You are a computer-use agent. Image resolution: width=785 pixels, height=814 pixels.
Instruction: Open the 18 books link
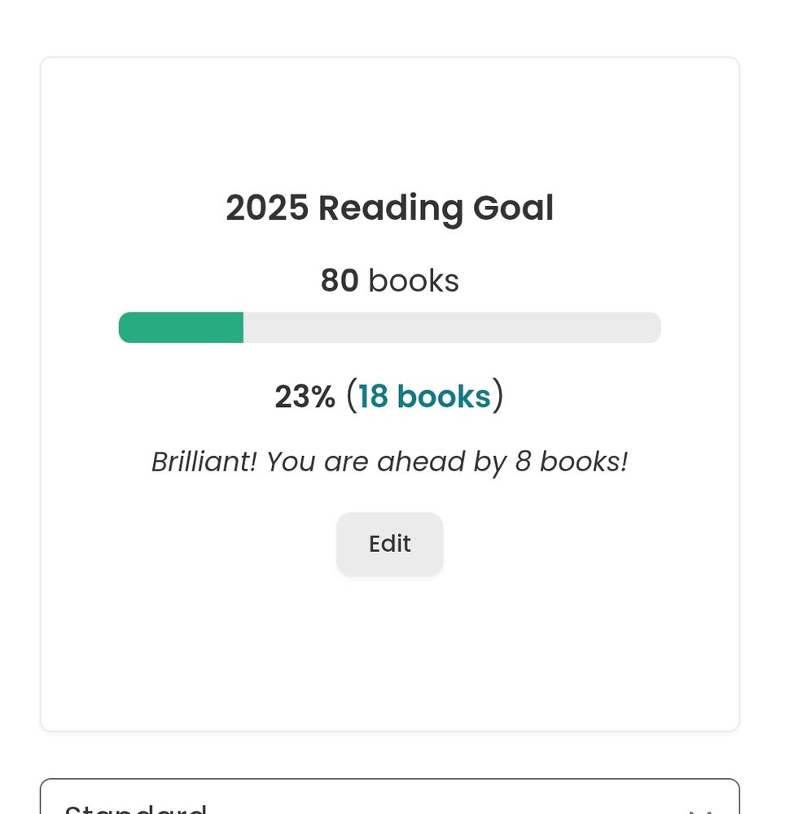click(x=424, y=396)
